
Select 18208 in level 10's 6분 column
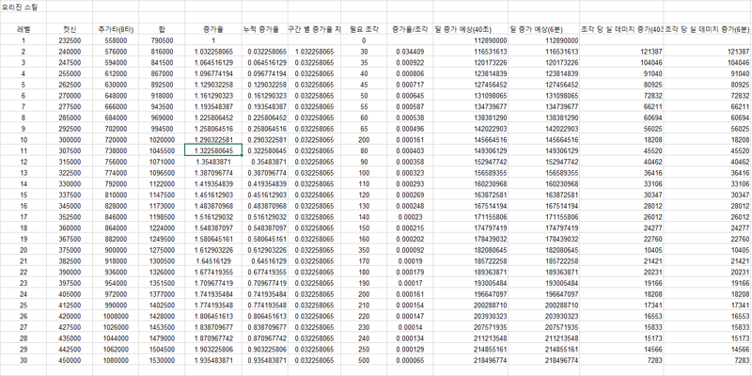[x=708, y=139]
